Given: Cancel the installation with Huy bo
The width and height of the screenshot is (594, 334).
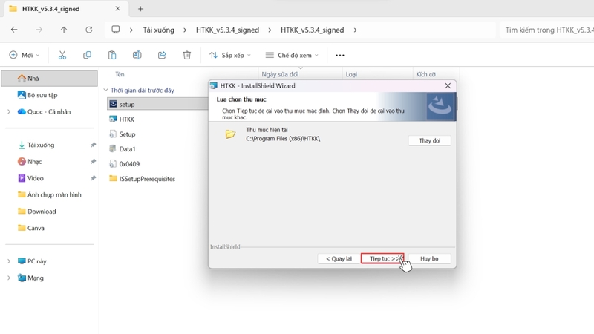Looking at the screenshot, I should coord(429,258).
